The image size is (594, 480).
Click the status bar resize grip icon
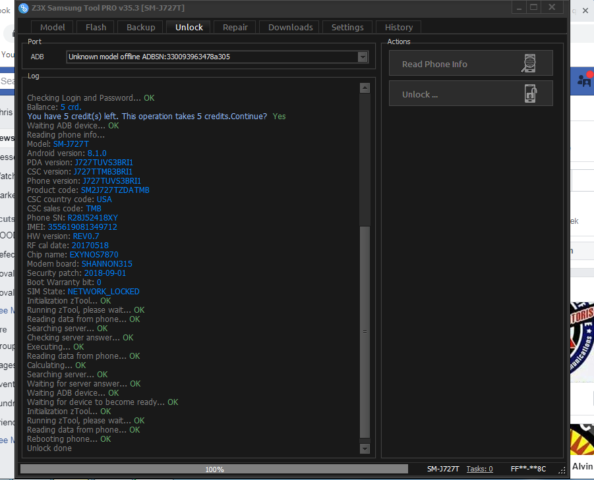562,470
